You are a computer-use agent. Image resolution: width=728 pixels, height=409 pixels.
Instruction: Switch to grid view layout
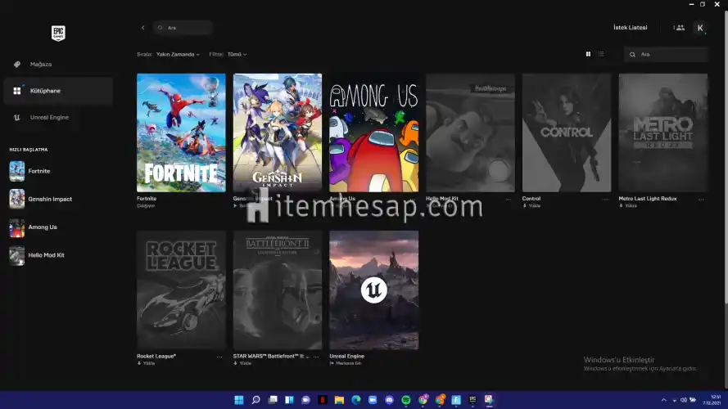588,54
